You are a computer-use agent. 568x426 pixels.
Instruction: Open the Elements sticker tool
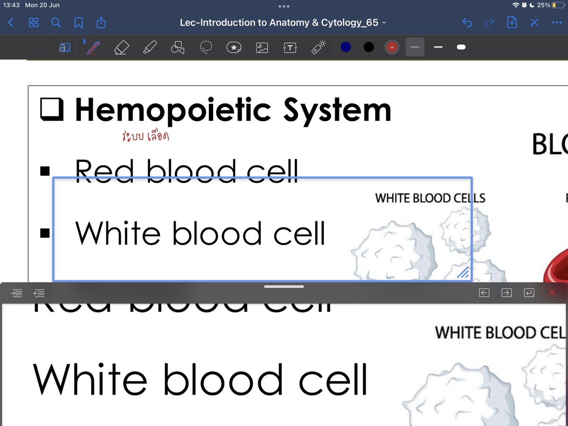click(234, 47)
